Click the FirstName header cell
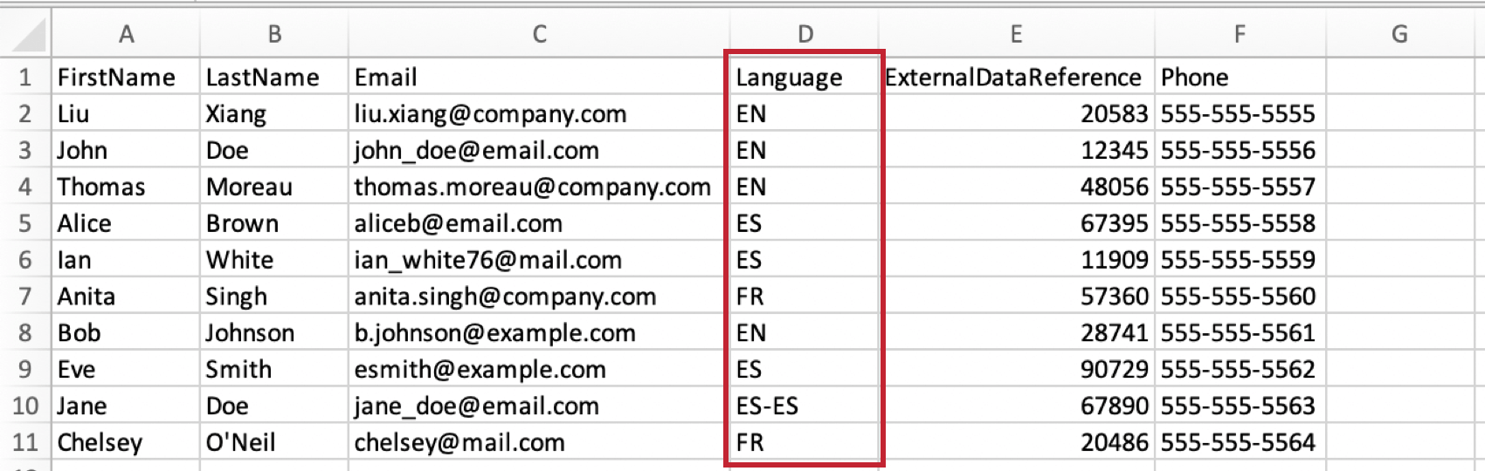The width and height of the screenshot is (1485, 471). [x=126, y=77]
